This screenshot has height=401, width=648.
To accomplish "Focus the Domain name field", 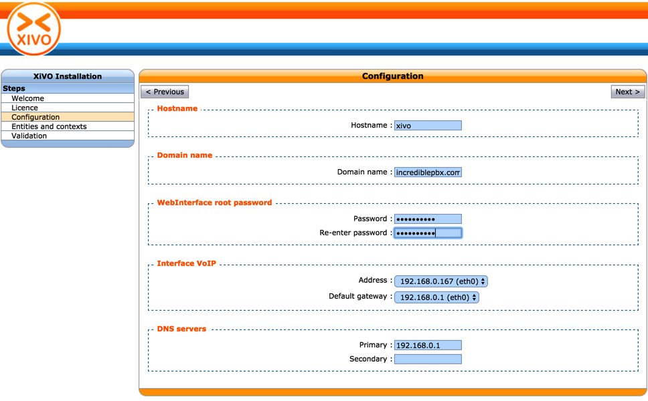I will (x=428, y=172).
